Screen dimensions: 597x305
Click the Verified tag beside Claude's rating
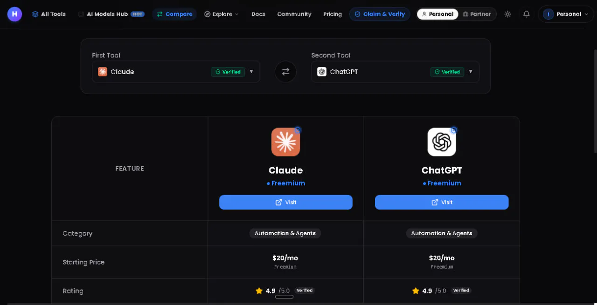coord(305,291)
